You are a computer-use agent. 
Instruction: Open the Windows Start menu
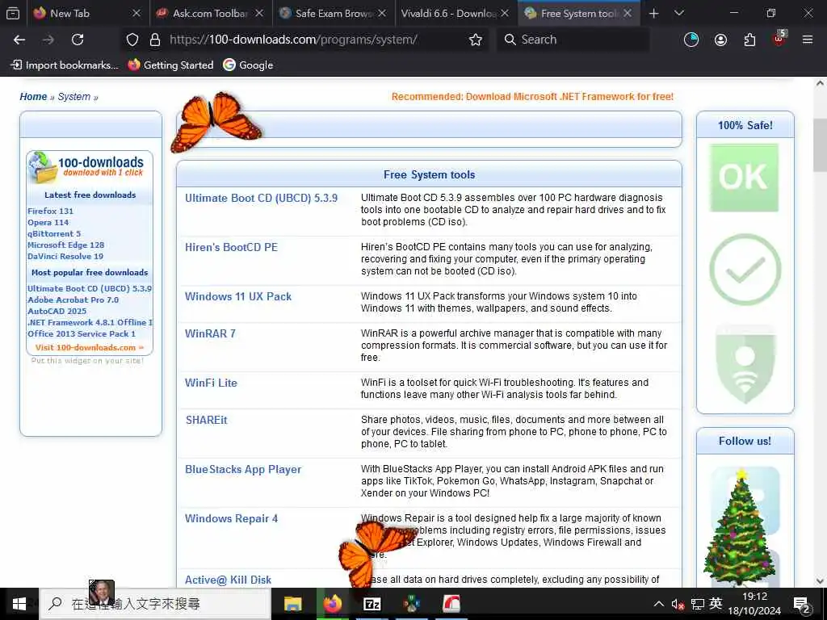(x=19, y=604)
